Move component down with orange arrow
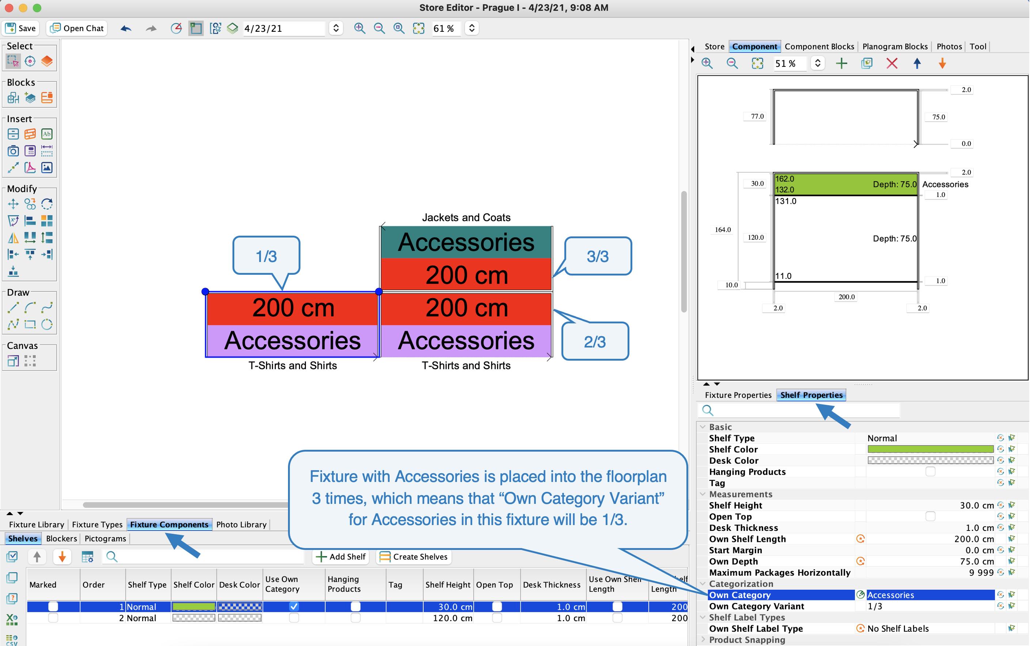 point(942,63)
